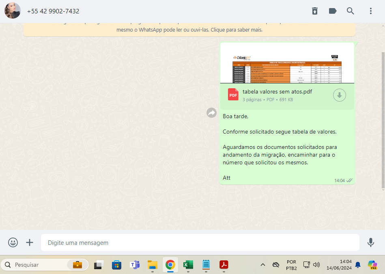Viewport: 385px width, 274px height.
Task: Download the tabela valores sem atos PDF
Action: [340, 95]
